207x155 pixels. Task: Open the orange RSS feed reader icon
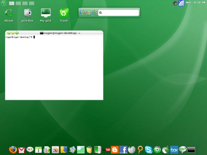(55, 150)
